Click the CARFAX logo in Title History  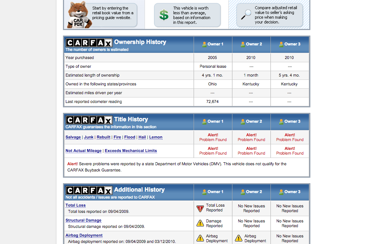pyautogui.click(x=89, y=120)
